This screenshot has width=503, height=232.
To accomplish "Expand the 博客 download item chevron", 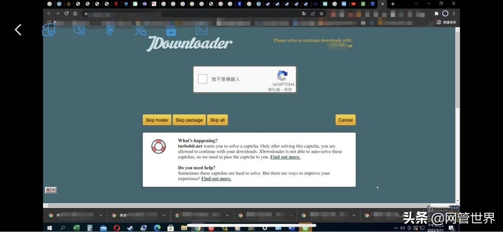I will pyautogui.click(x=164, y=215).
